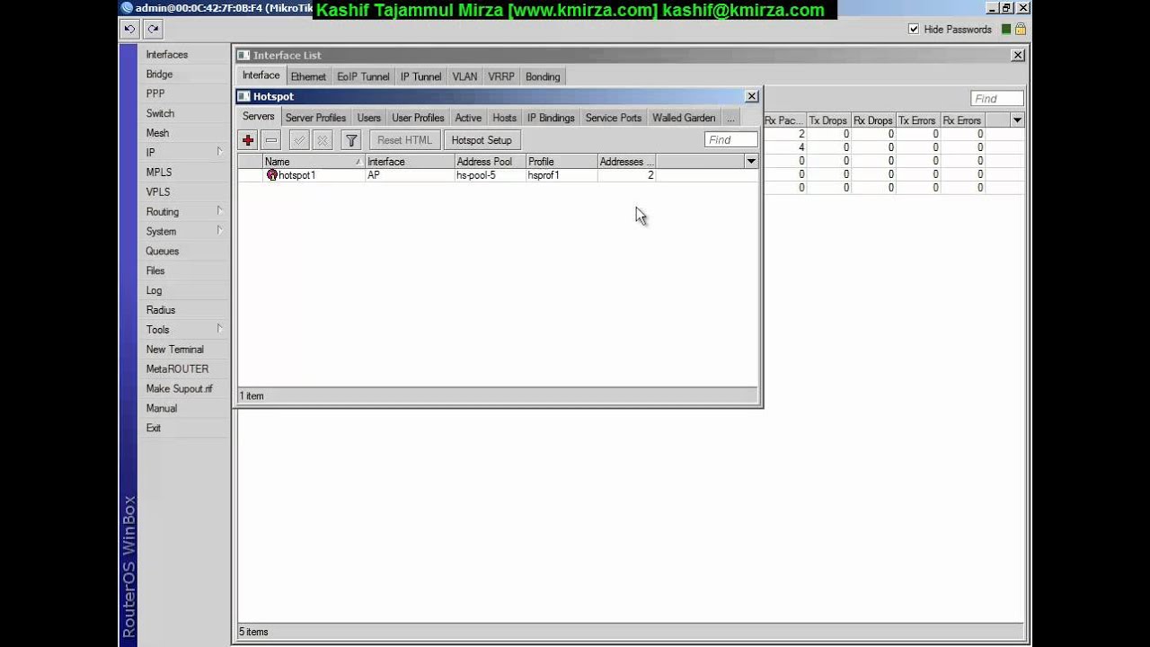1150x647 pixels.
Task: Sort Hotspot servers by Name column
Action: point(314,162)
